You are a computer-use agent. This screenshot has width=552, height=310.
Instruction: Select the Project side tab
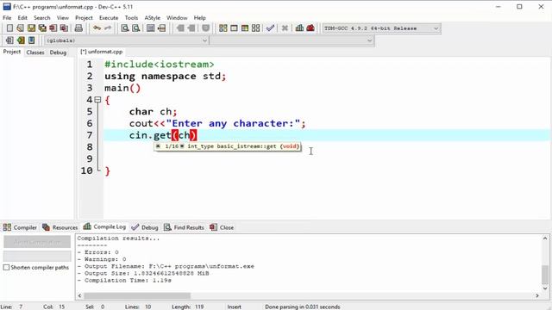(x=12, y=52)
